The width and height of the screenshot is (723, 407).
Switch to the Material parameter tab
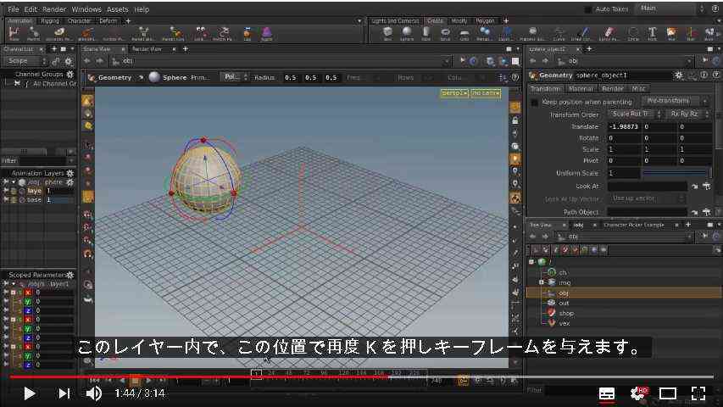point(581,88)
